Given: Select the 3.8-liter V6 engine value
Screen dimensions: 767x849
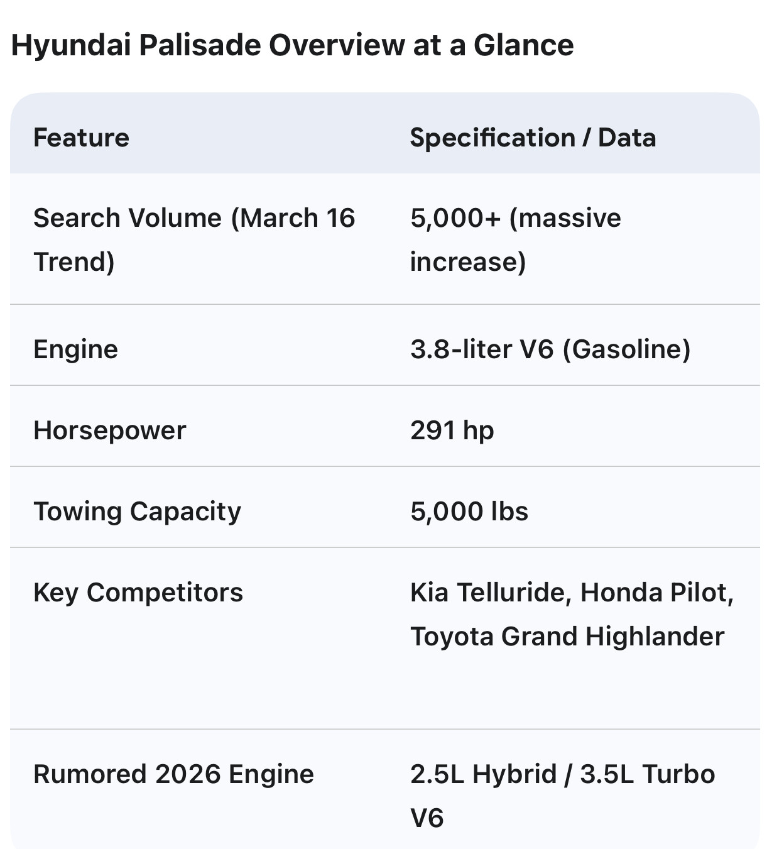Looking at the screenshot, I should tap(482, 349).
